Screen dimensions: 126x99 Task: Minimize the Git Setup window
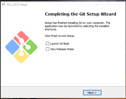97,5
